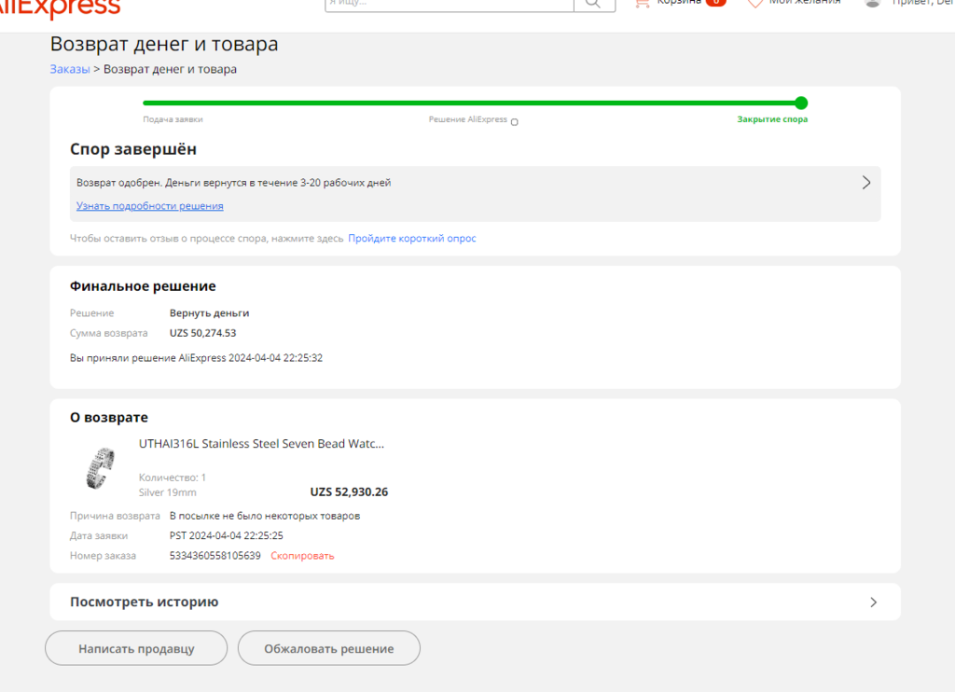Image resolution: width=955 pixels, height=692 pixels.
Task: Click the user profile avatar icon
Action: (873, 3)
